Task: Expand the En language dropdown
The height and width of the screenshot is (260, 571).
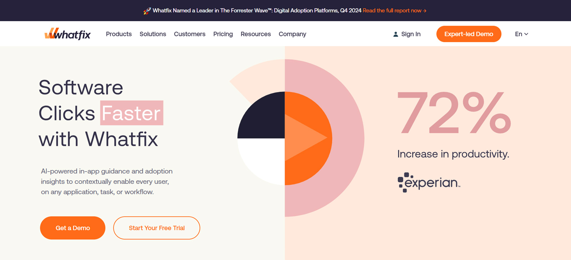Action: click(x=521, y=34)
